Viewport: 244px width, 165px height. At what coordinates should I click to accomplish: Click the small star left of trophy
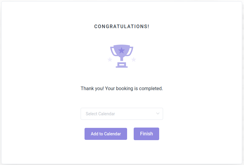pyautogui.click(x=110, y=60)
